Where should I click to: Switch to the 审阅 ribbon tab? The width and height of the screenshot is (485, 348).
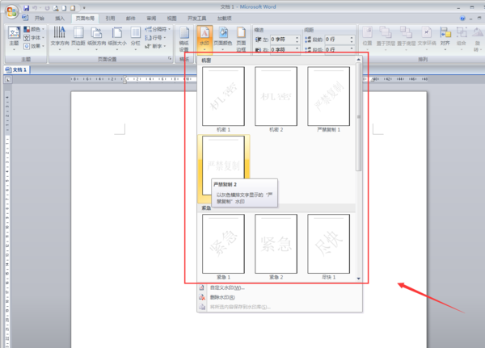pos(151,19)
